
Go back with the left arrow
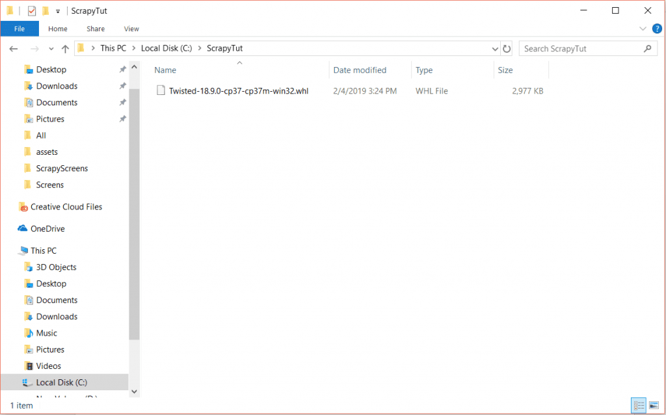[x=14, y=49]
